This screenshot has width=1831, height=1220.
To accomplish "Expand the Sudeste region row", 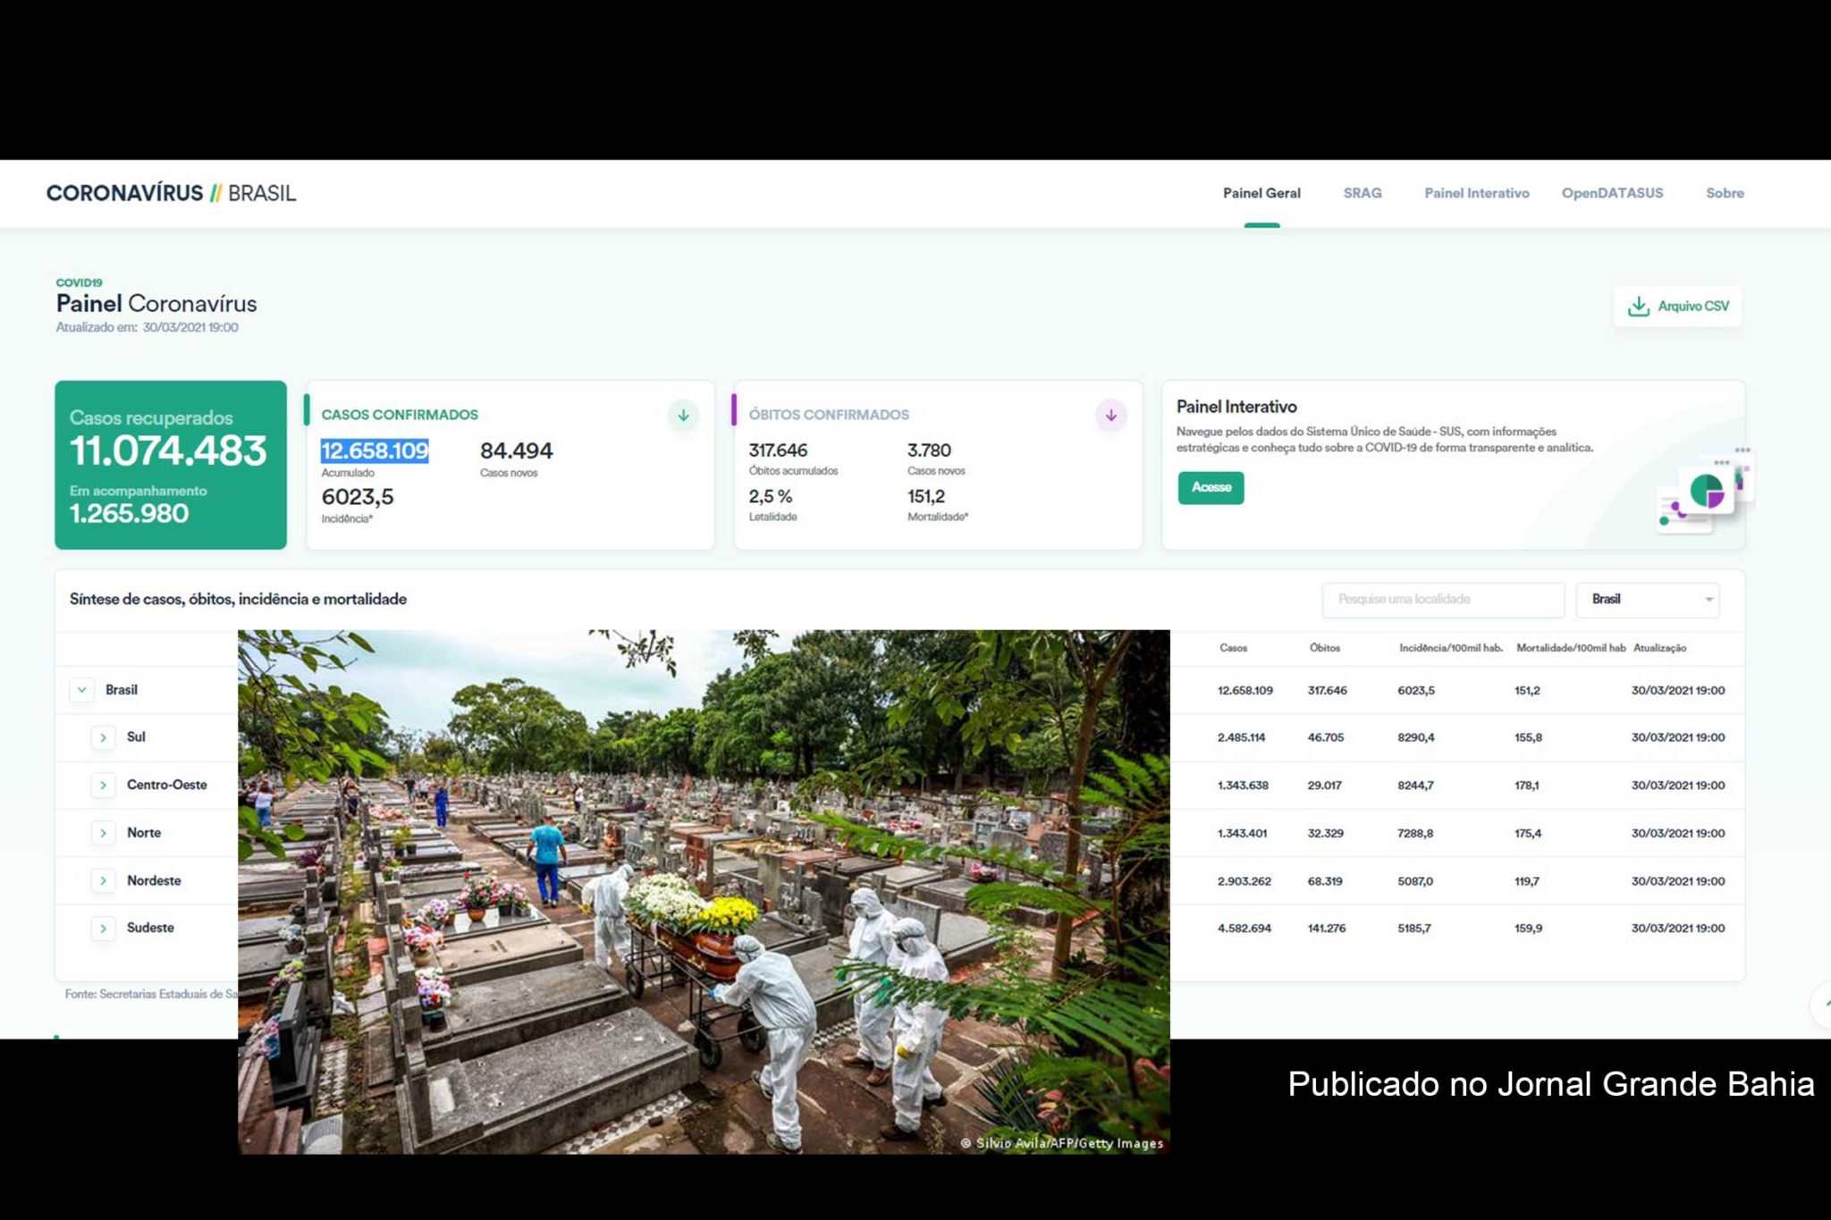I will click(104, 928).
